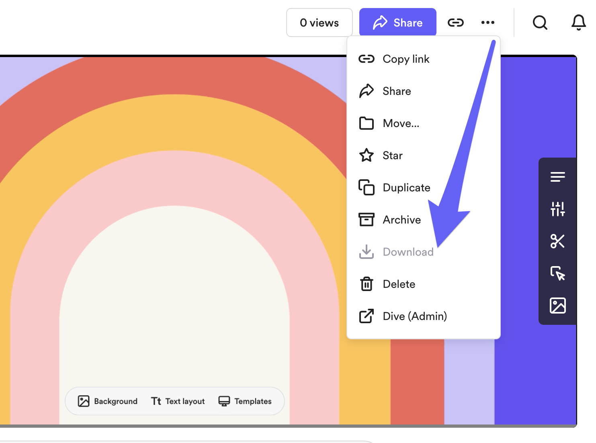Open the notifications bell
The image size is (596, 443).
[578, 23]
